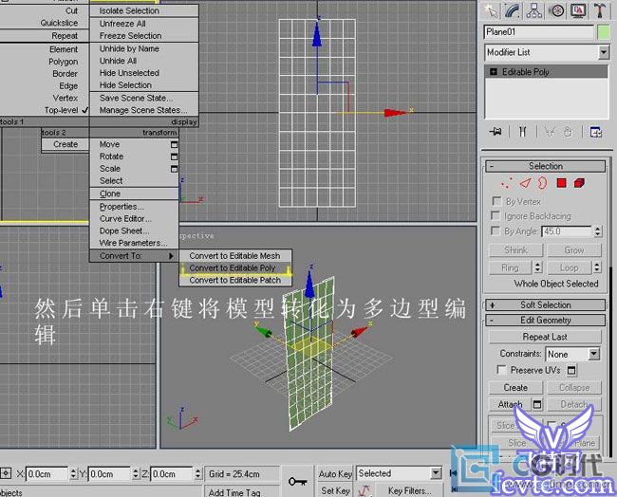Image resolution: width=617 pixels, height=497 pixels.
Task: Click the key tangent curve icon
Action: click(x=365, y=490)
